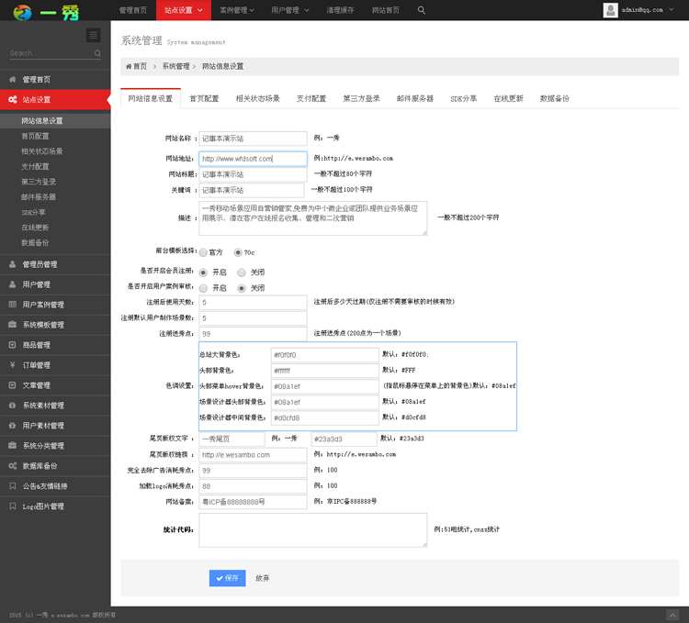Click the 尾页版权链接 input field
689x623 pixels.
tap(253, 455)
